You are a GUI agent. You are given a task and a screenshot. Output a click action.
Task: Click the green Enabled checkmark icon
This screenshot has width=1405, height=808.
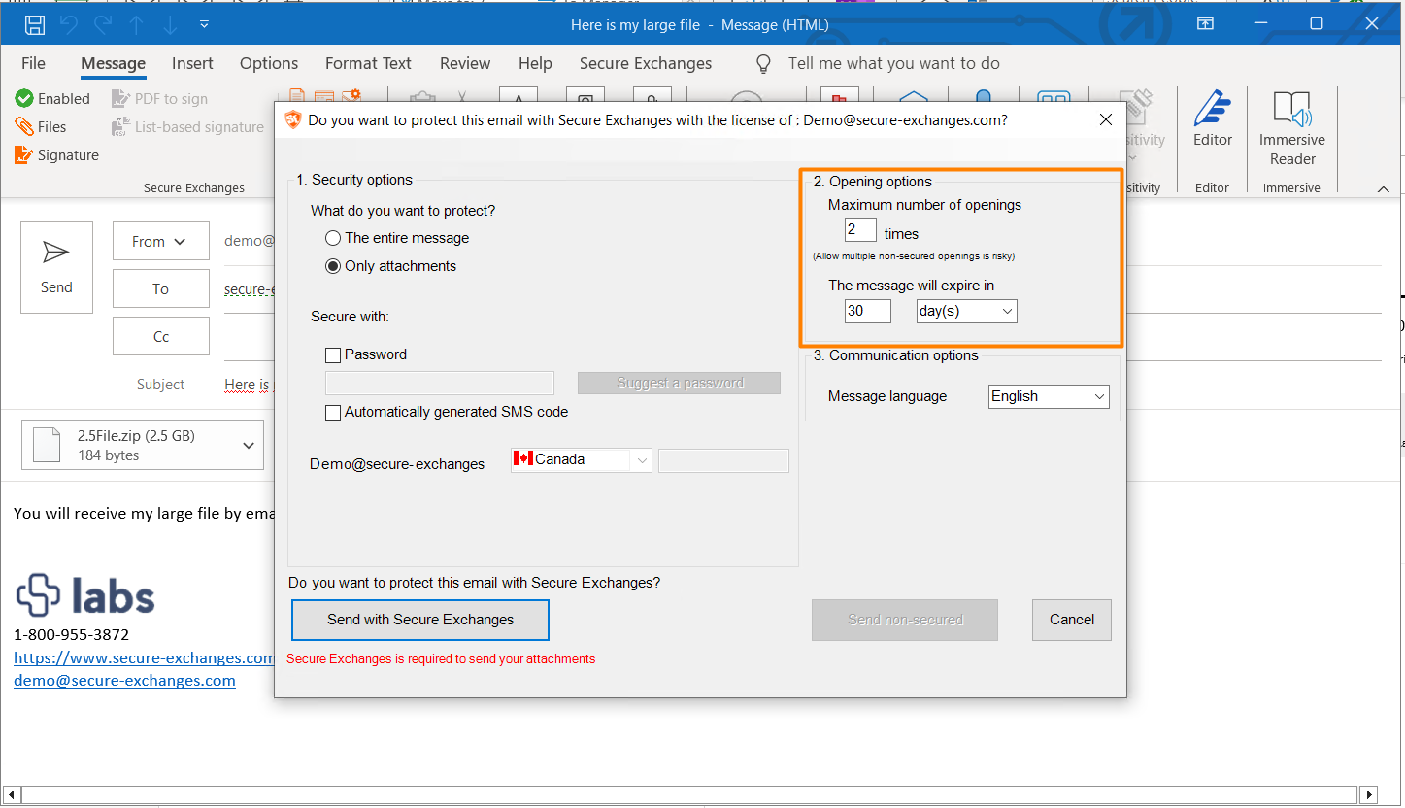(x=24, y=98)
